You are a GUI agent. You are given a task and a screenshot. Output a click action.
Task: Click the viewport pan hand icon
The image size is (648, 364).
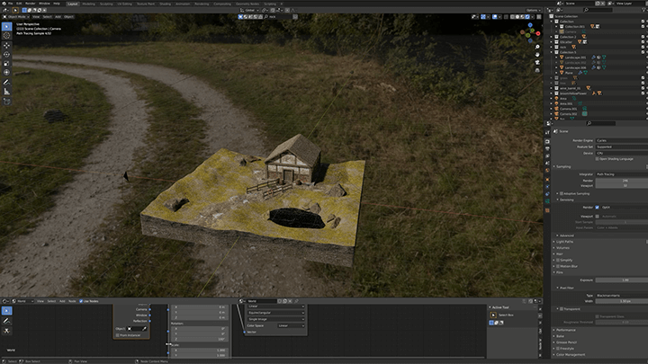point(537,55)
